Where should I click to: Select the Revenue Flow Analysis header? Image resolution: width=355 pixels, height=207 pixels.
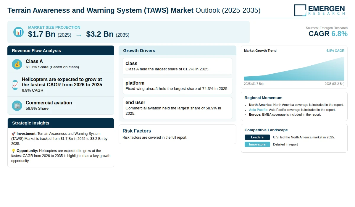(x=61, y=50)
